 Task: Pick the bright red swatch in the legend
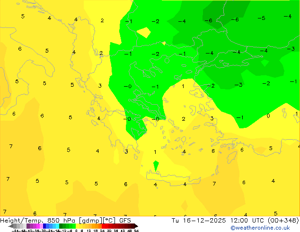[x=103, y=226]
